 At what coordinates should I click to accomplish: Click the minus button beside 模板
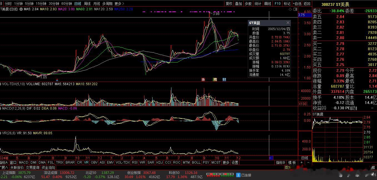308,163
